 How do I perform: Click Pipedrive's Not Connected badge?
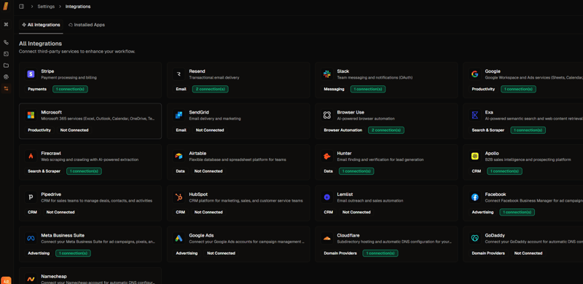[60, 212]
